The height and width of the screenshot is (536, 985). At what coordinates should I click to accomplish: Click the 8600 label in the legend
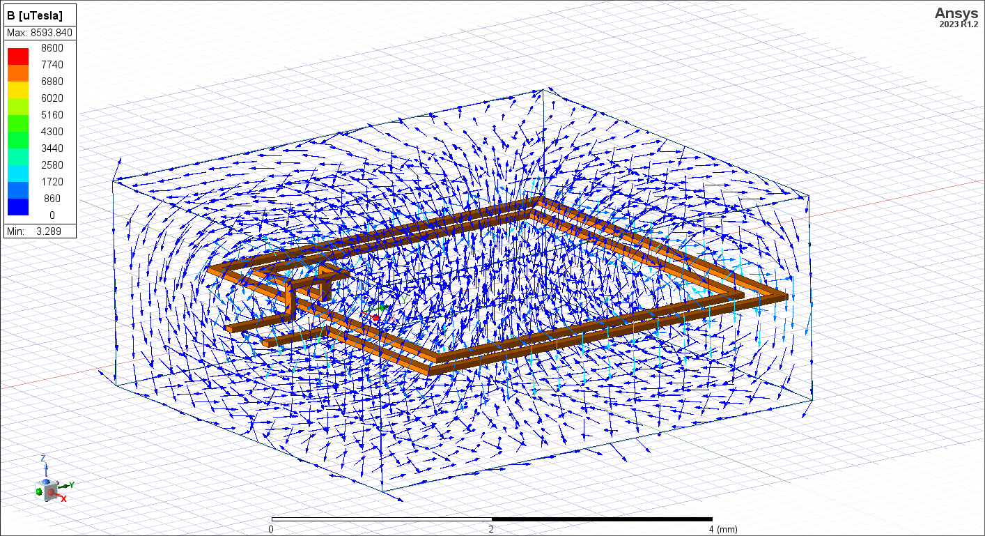[52, 48]
